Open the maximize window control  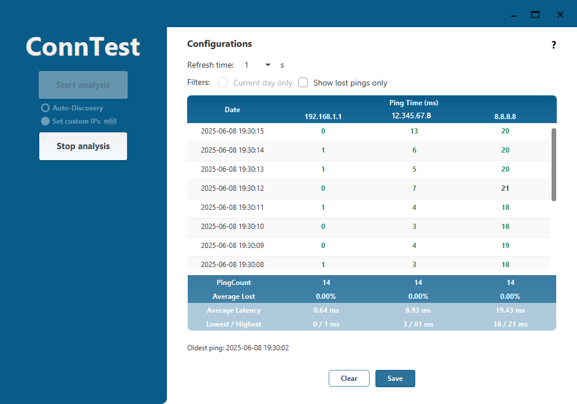click(535, 14)
